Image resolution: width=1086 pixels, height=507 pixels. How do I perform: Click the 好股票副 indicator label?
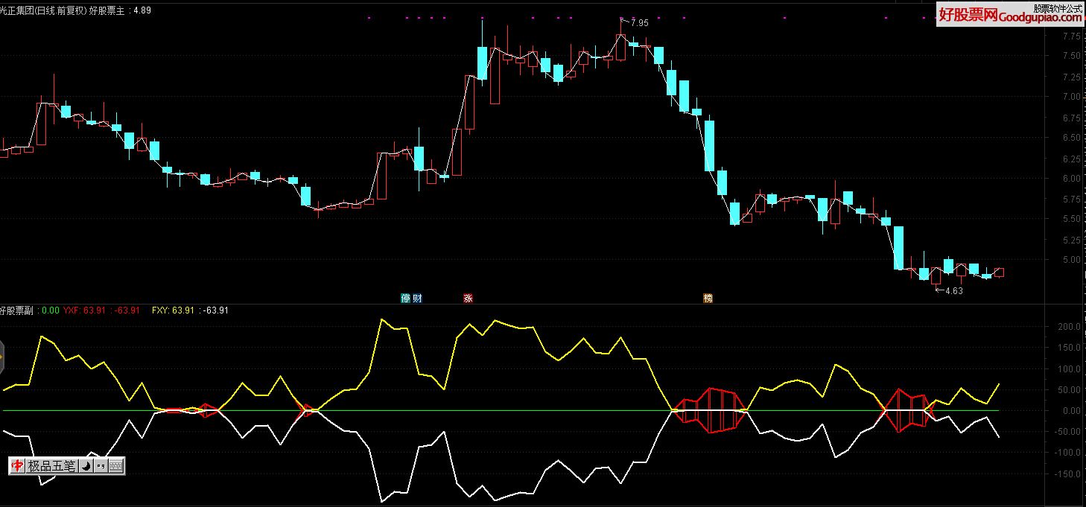(x=18, y=310)
